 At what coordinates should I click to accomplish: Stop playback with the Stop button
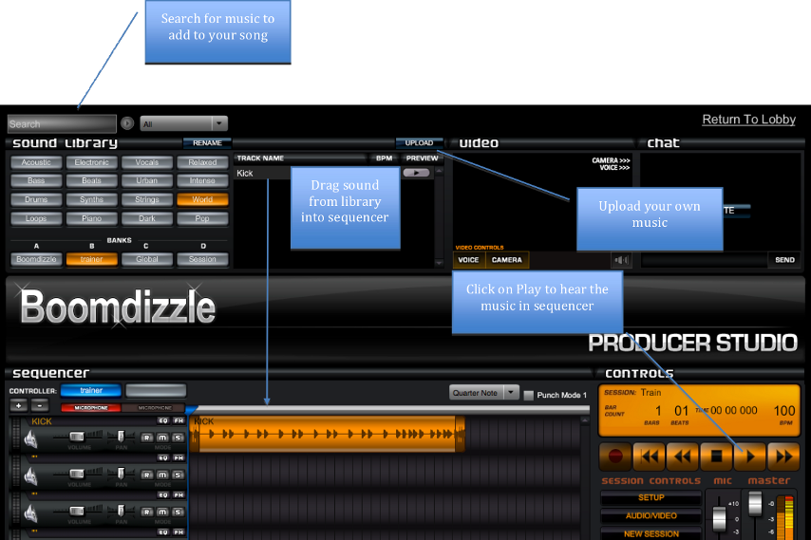[x=716, y=456]
